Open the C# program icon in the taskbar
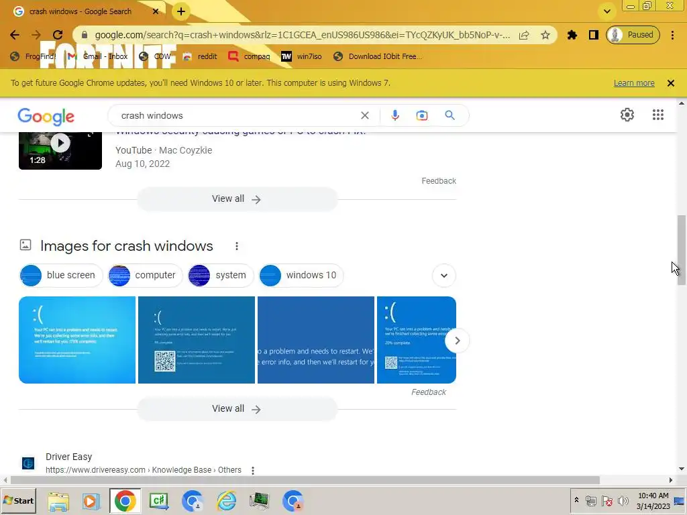Screen dimensions: 687x515 tap(158, 501)
